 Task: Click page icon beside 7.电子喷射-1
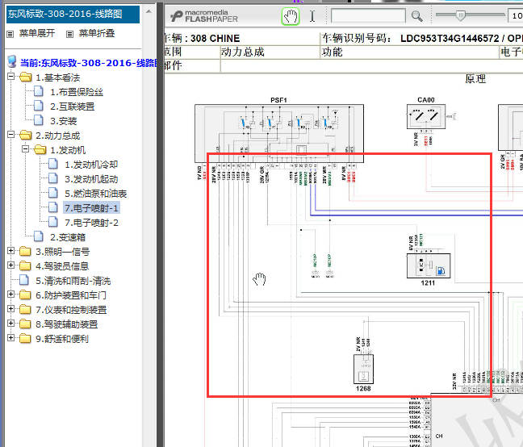coord(53,207)
